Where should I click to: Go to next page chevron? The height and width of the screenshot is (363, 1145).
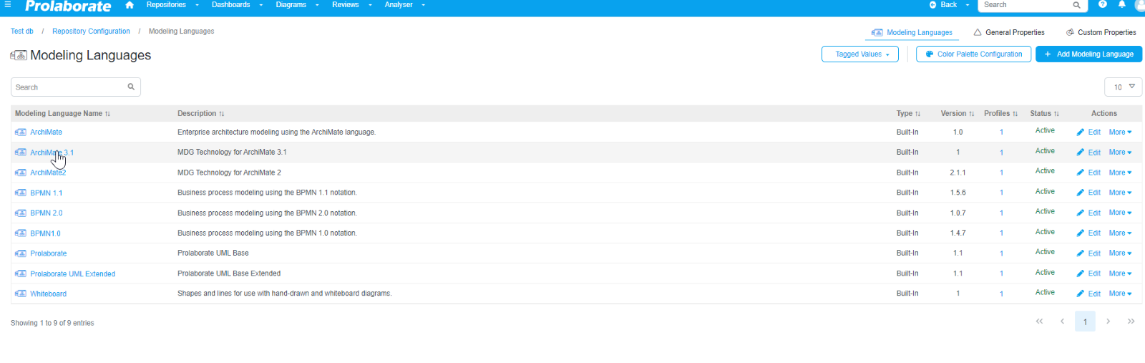tap(1108, 321)
